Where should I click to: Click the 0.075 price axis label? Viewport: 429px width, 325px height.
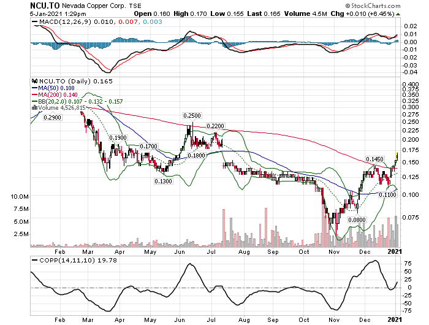pos(411,218)
